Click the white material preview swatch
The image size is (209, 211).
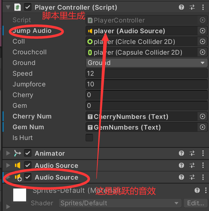point(20,195)
